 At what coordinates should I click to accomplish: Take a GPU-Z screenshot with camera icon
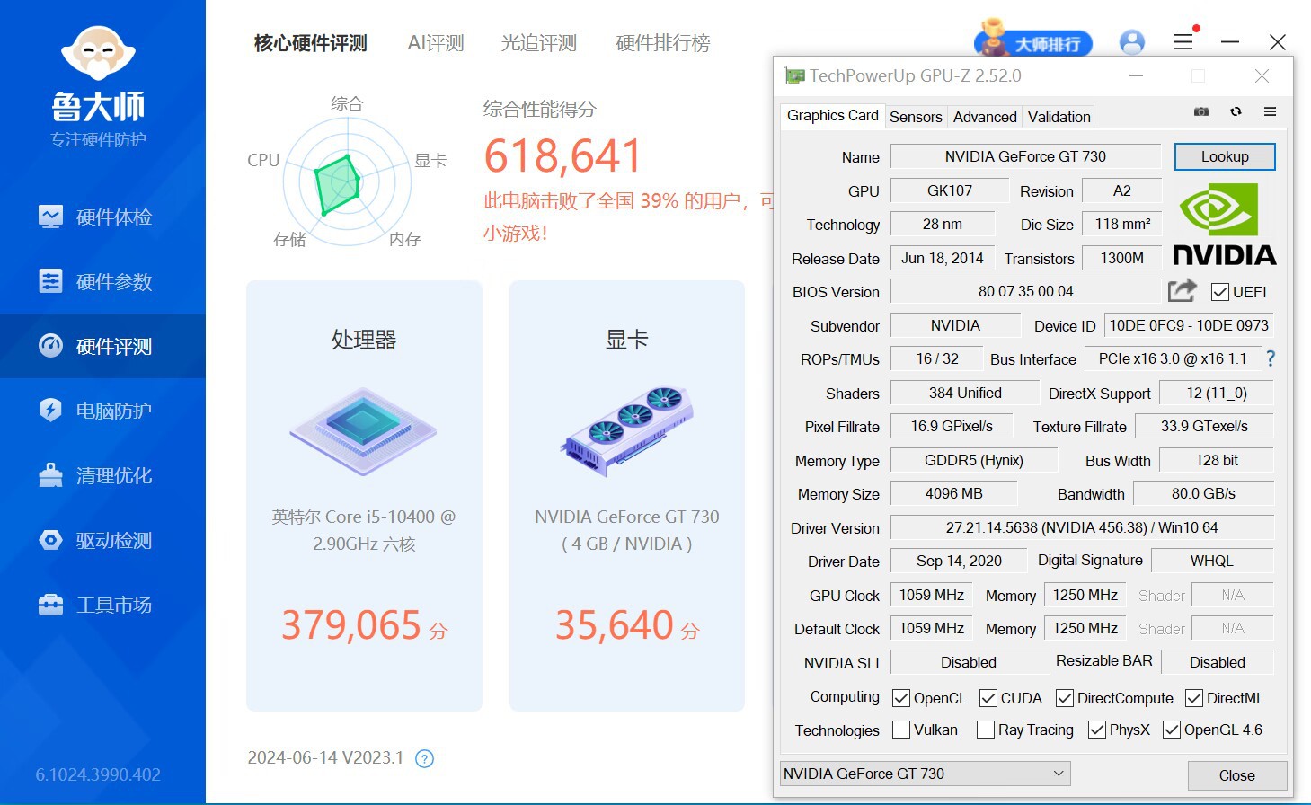tap(1200, 112)
